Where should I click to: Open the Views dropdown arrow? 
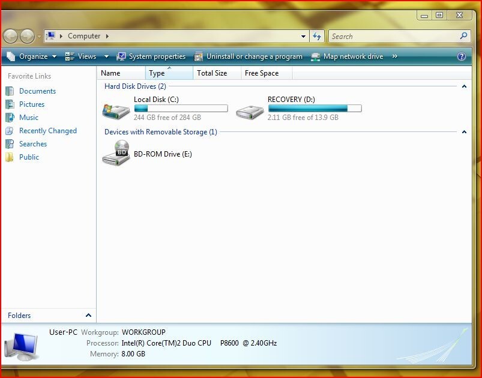pos(106,56)
